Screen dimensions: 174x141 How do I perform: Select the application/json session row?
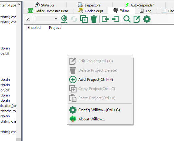pyautogui.click(x=8, y=106)
